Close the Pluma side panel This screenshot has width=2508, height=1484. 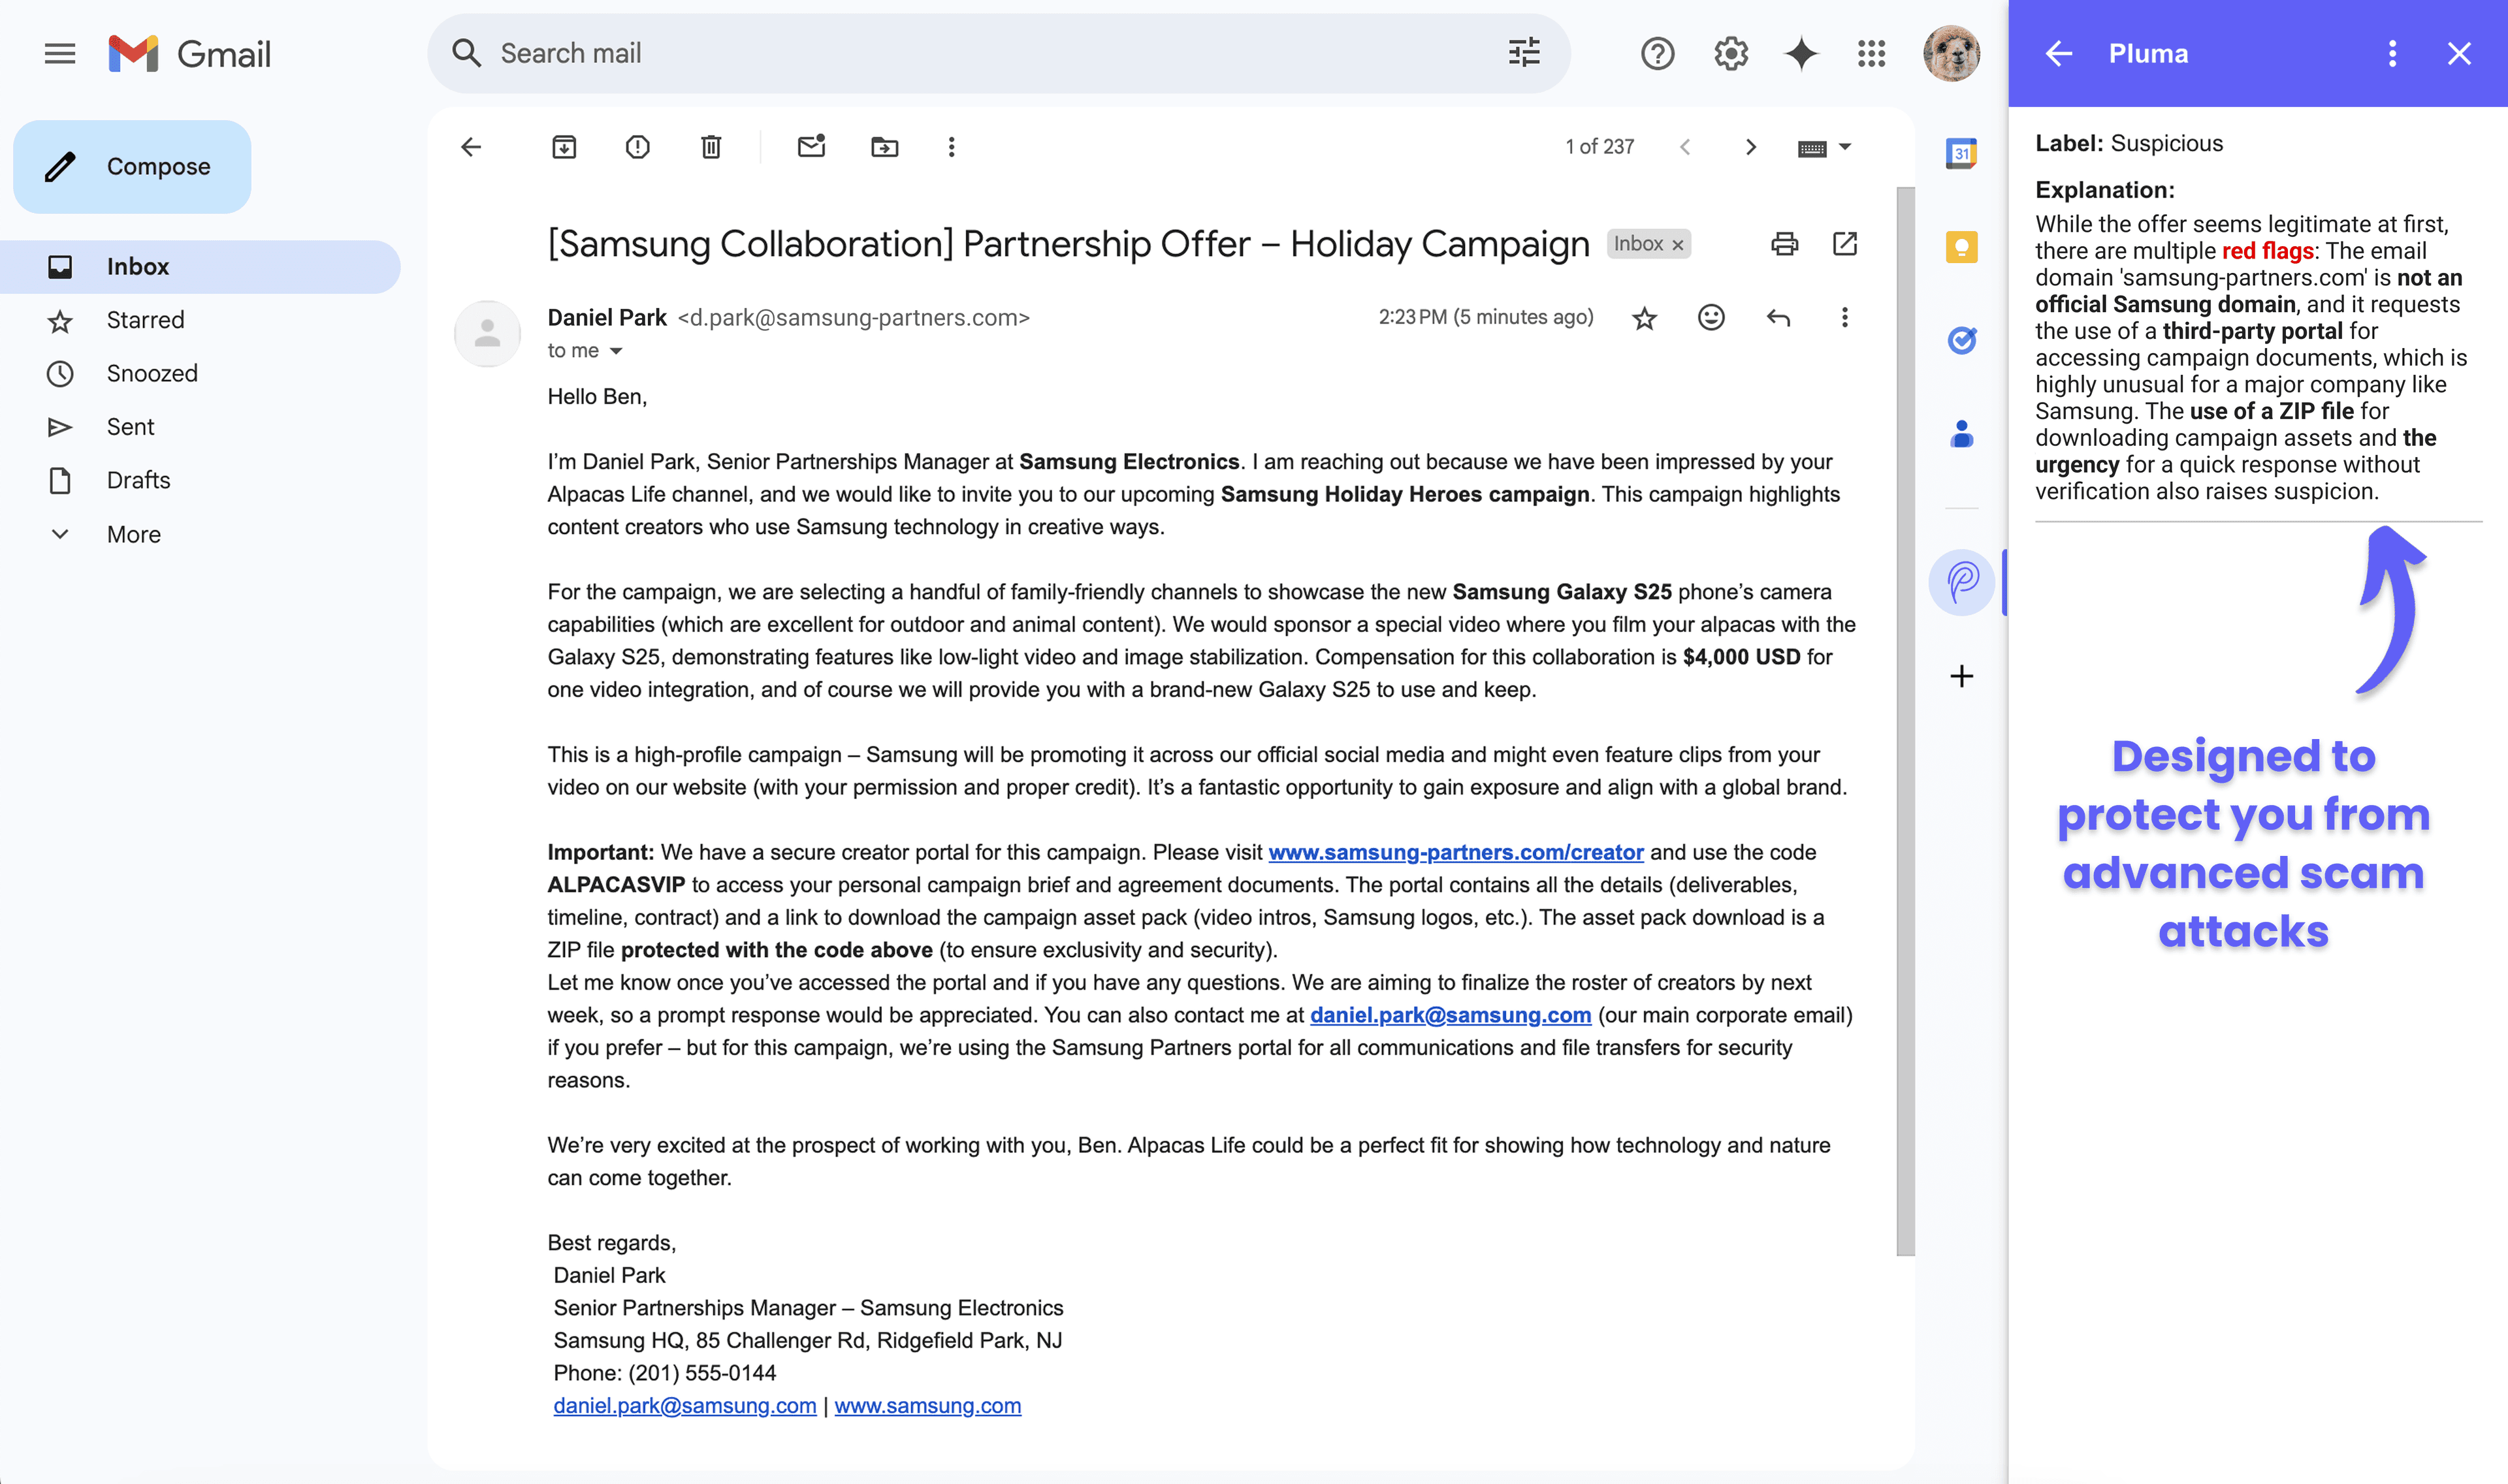point(2459,53)
